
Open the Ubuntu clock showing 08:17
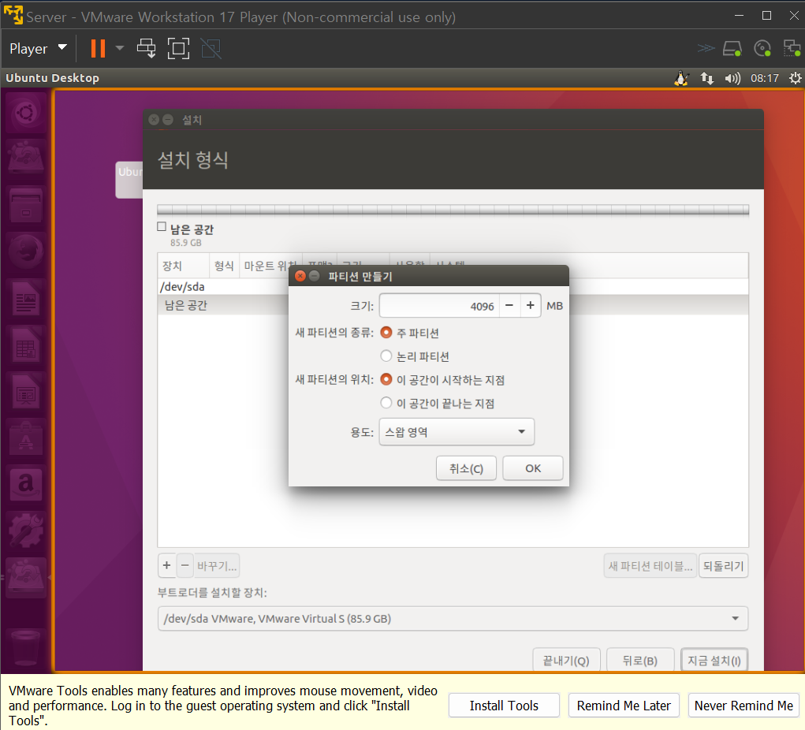coord(765,78)
